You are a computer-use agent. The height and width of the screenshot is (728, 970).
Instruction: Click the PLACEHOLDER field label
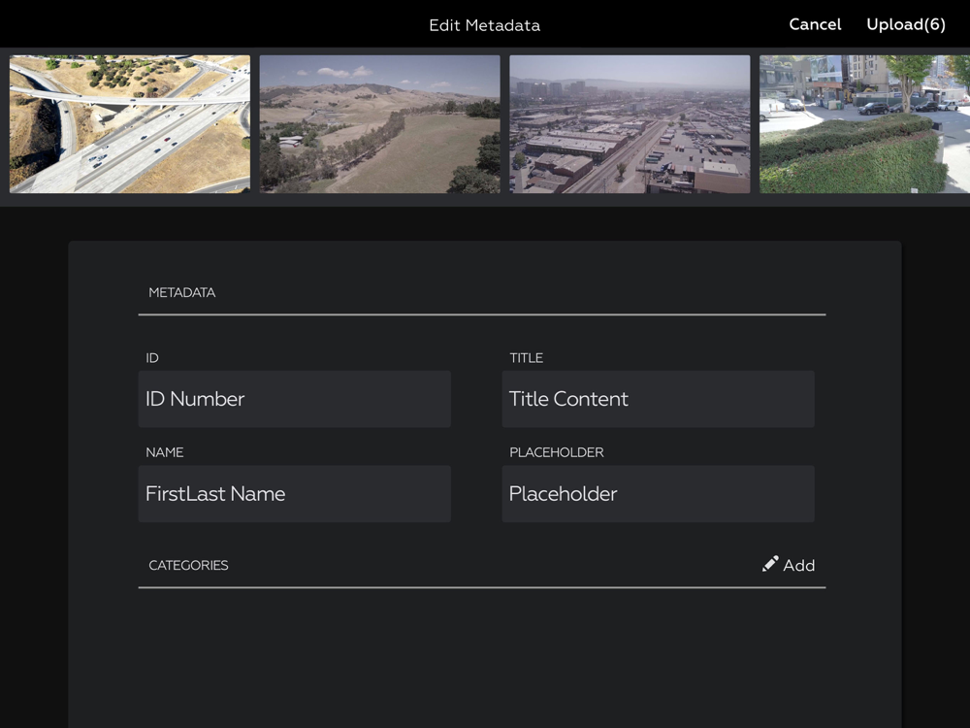point(557,452)
